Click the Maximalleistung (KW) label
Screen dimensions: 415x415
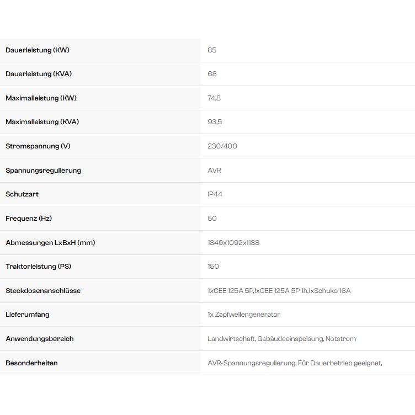(x=41, y=98)
